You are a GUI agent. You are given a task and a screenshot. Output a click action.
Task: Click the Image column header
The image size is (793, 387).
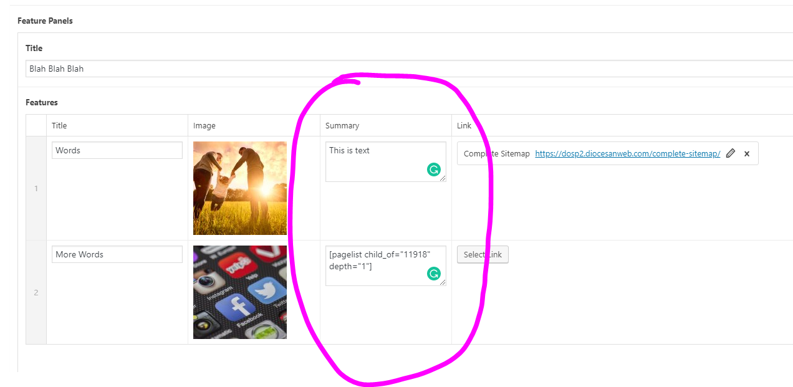click(x=204, y=125)
